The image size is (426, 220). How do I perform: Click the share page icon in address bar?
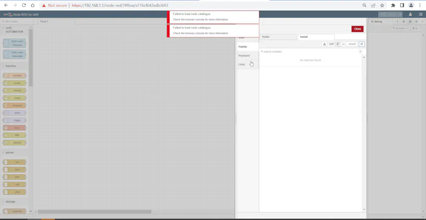(x=373, y=5)
